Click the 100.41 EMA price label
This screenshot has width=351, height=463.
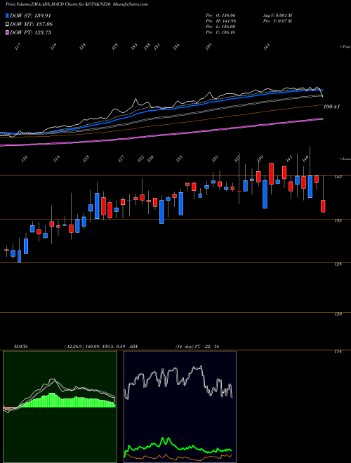coord(331,107)
